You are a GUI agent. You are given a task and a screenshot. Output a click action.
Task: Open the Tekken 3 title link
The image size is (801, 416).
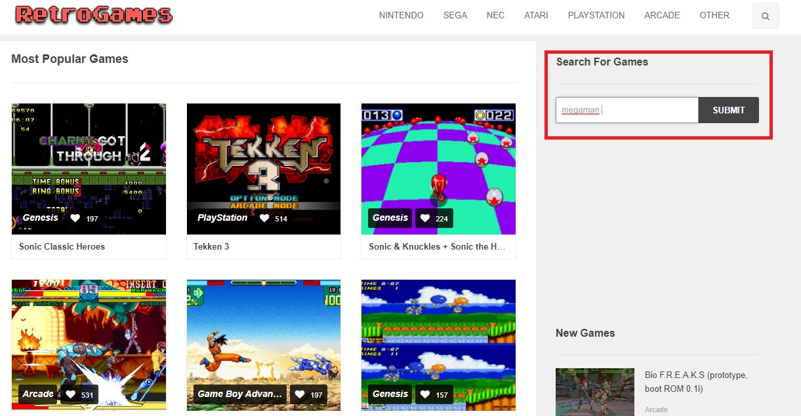(211, 247)
